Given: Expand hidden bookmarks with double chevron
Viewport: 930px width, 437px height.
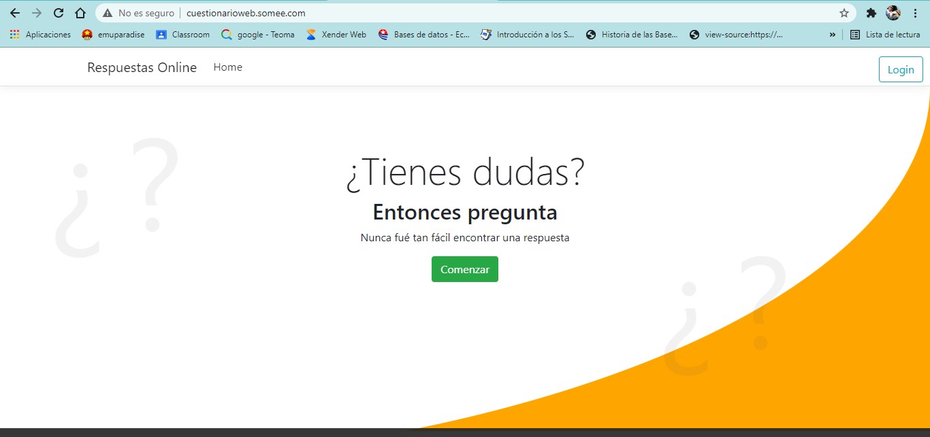Looking at the screenshot, I should 832,35.
